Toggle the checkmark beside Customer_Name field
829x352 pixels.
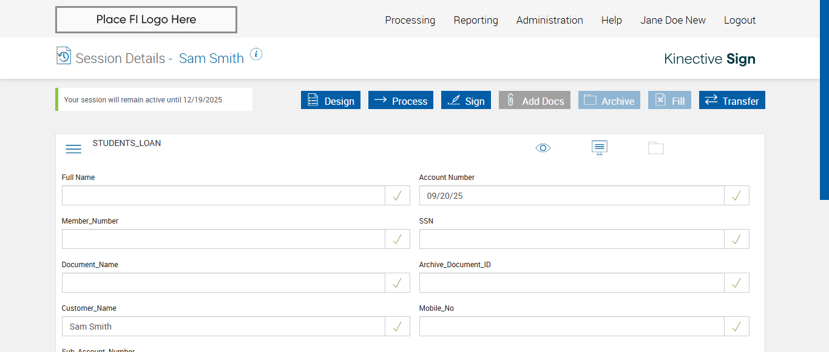click(x=398, y=327)
